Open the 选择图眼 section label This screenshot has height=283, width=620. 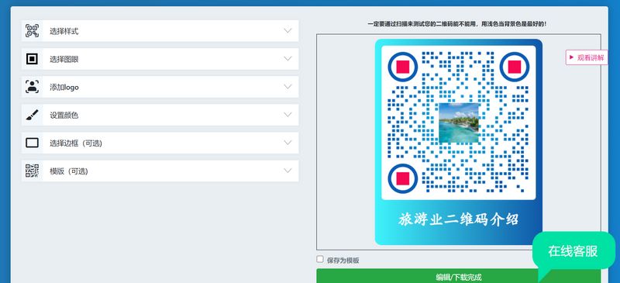click(x=64, y=60)
